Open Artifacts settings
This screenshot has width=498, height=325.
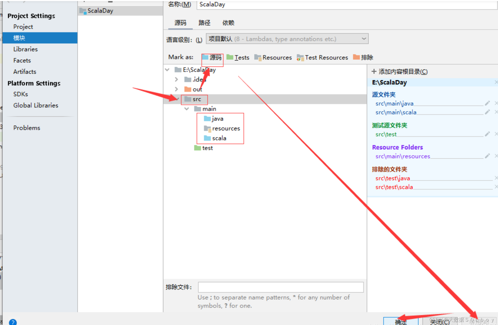point(25,72)
